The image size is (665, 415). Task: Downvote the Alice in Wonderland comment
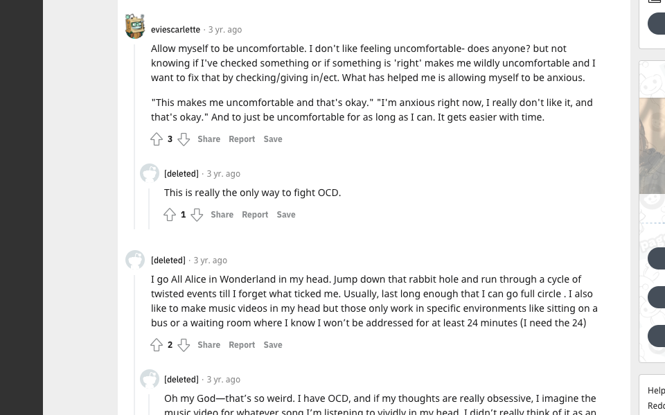point(184,345)
